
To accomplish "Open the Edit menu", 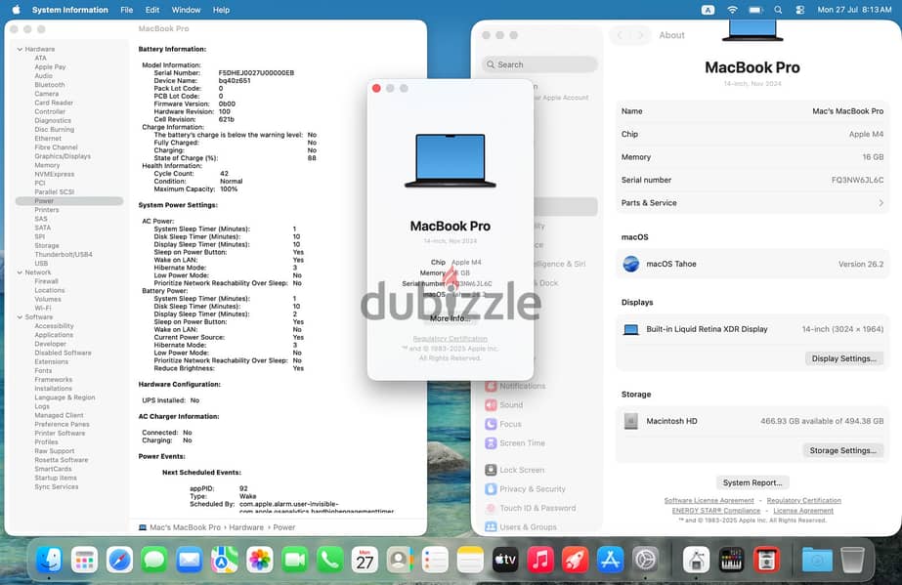I will pos(152,10).
